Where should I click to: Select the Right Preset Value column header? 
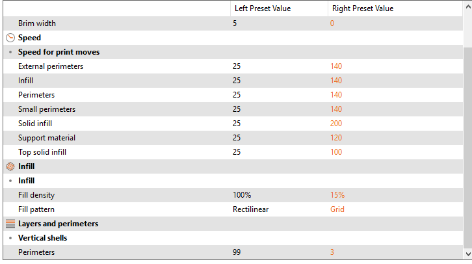click(395, 8)
